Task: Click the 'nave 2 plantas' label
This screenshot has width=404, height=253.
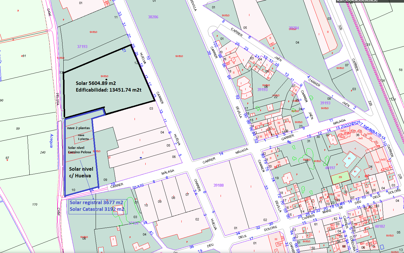Action: pos(78,128)
